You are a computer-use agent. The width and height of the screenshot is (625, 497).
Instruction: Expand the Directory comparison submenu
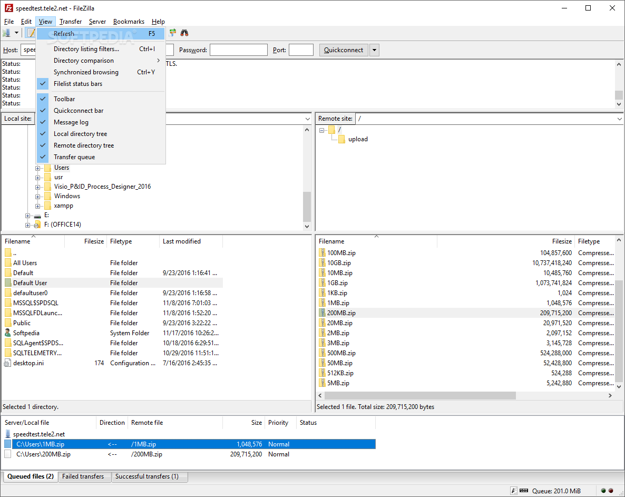(x=101, y=61)
